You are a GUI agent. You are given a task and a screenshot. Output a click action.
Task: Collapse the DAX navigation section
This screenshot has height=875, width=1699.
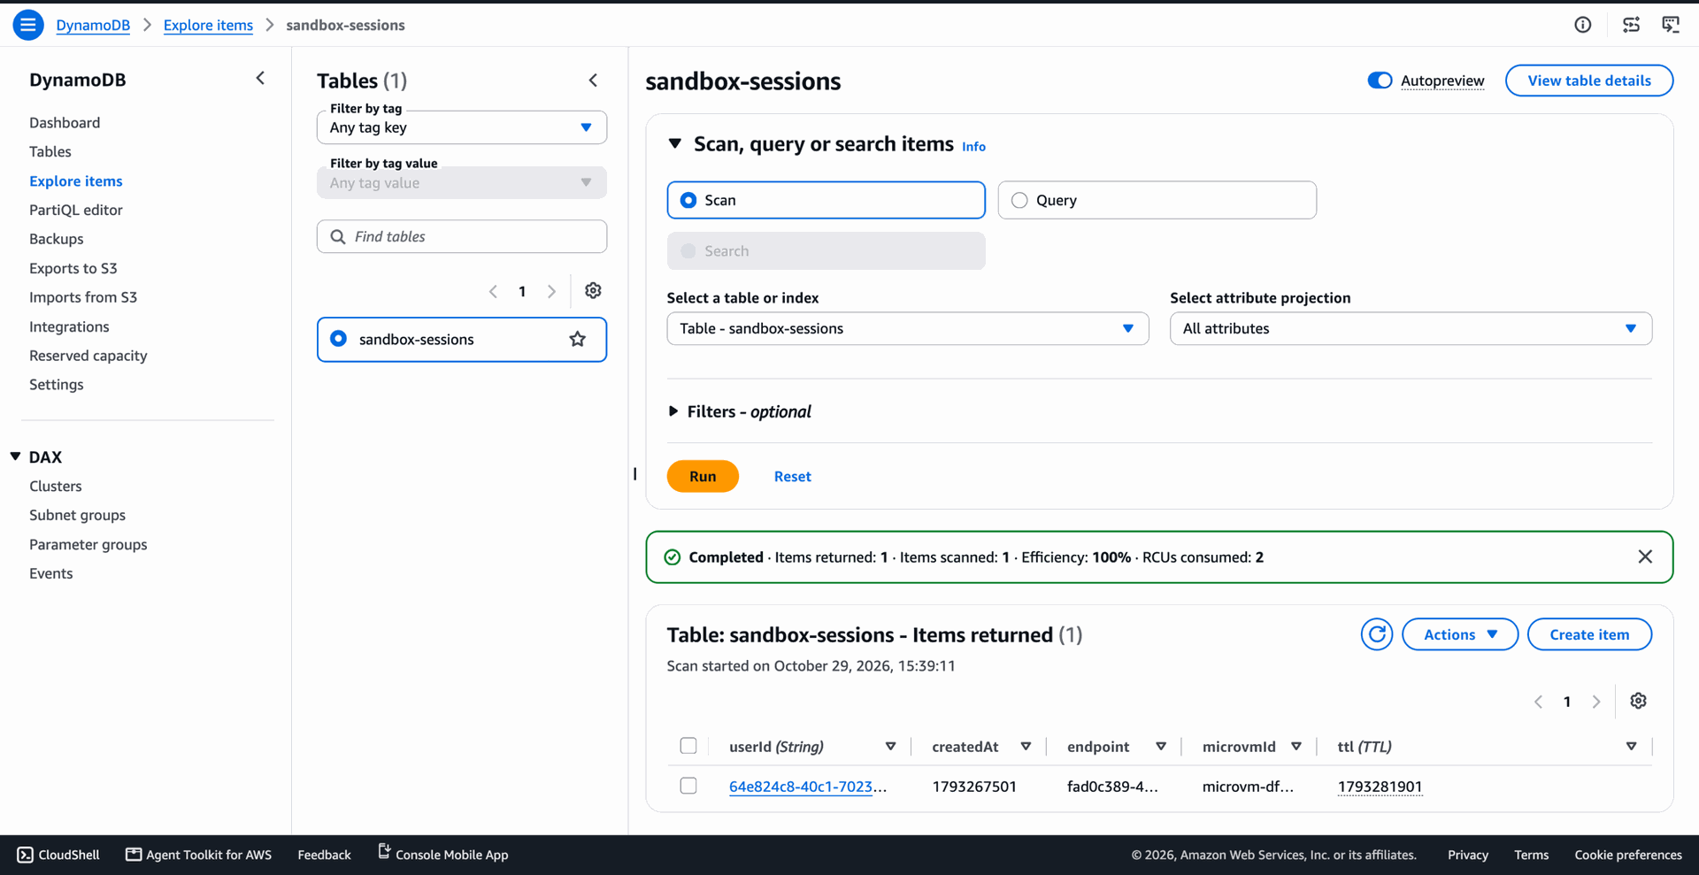[15, 457]
